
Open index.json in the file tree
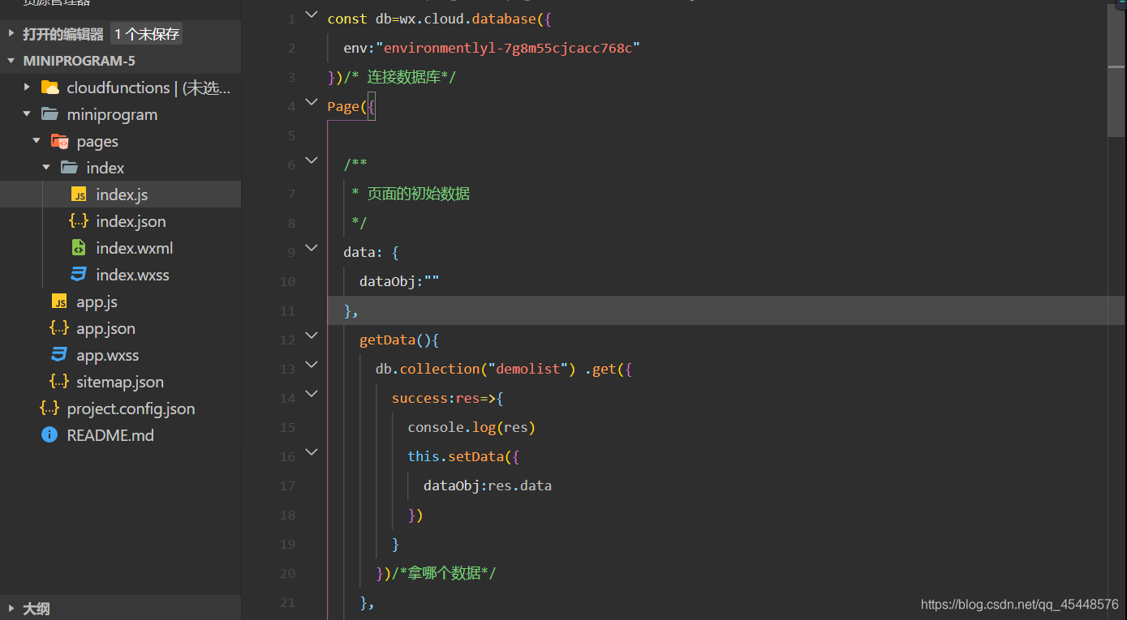[x=120, y=221]
